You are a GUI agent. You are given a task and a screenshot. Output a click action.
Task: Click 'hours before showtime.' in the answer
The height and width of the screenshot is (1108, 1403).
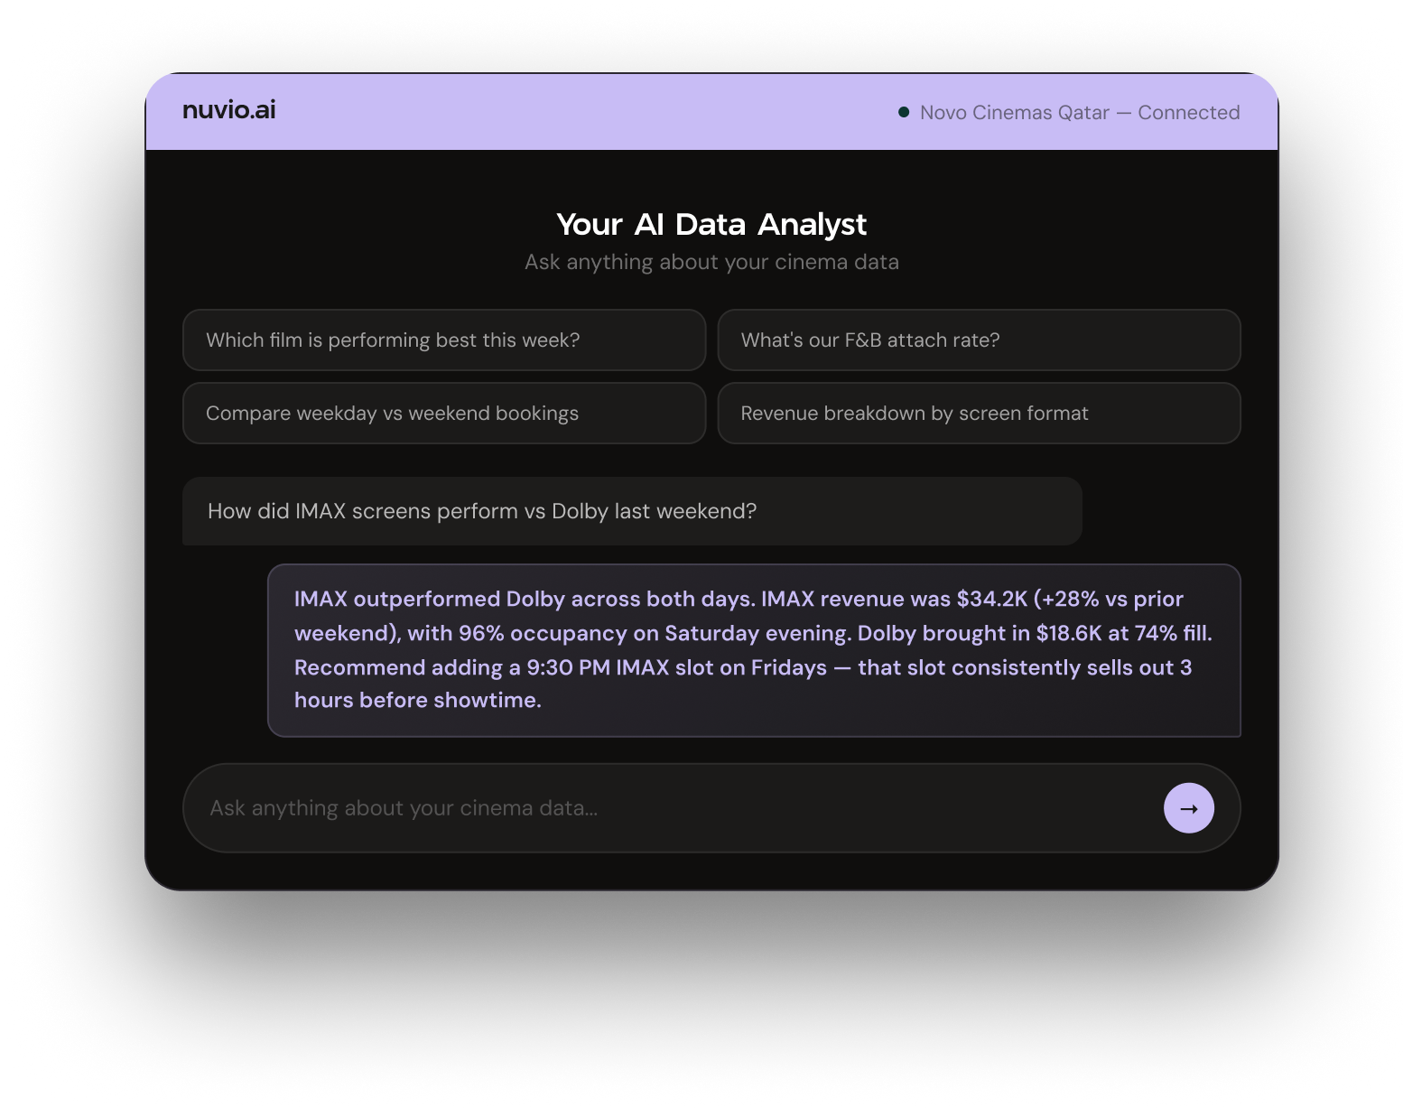click(418, 701)
